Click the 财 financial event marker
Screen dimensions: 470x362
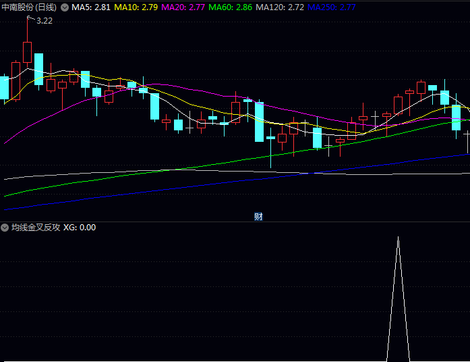tap(258, 216)
